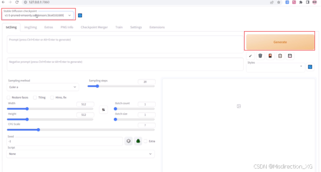
Task: Click the Batch size value field
Action: click(147, 115)
